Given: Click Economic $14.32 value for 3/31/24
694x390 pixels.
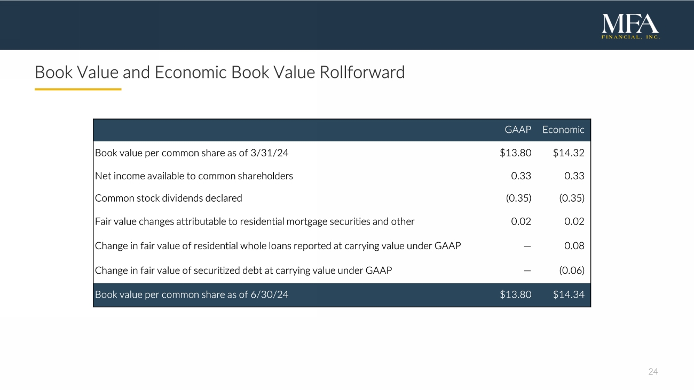Looking at the screenshot, I should coord(569,153).
